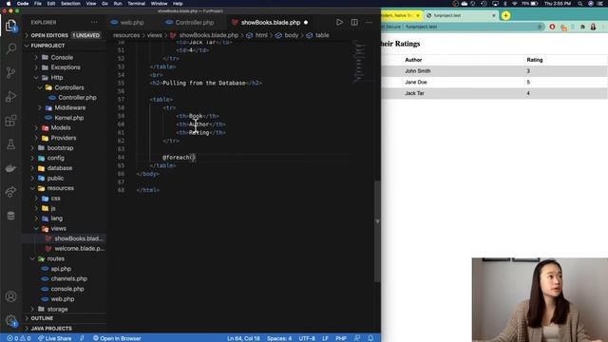This screenshot has height=342, width=608.
Task: Open the Extensions view
Action: pyautogui.click(x=10, y=121)
